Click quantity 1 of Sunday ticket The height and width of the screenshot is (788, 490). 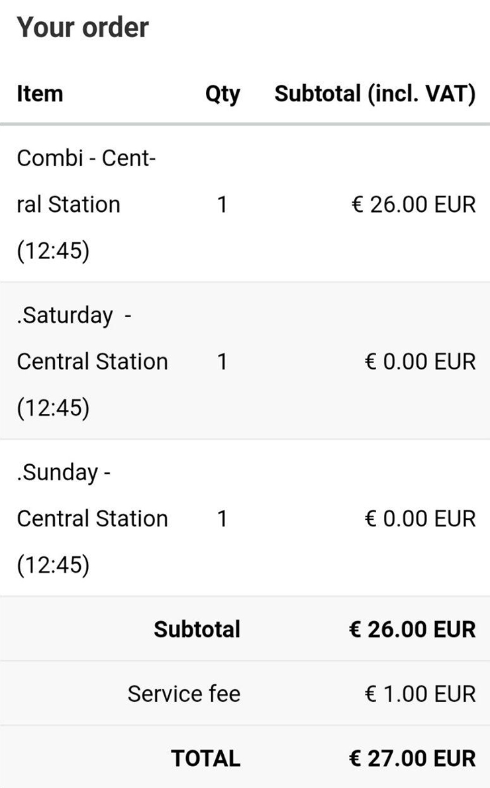(x=222, y=518)
